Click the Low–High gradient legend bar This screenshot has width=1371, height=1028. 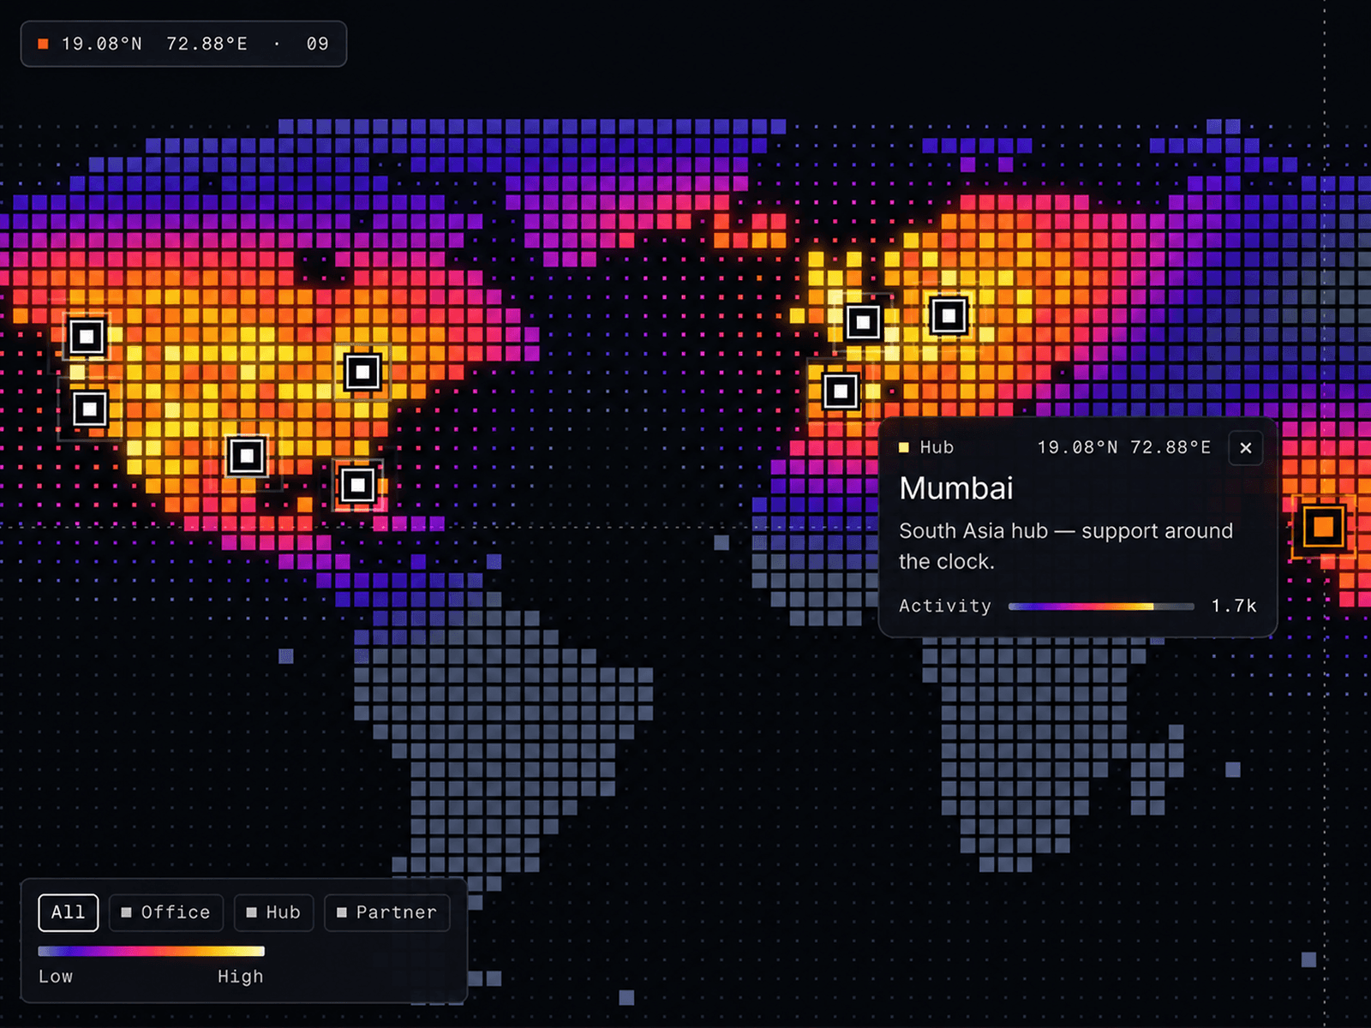tap(152, 951)
